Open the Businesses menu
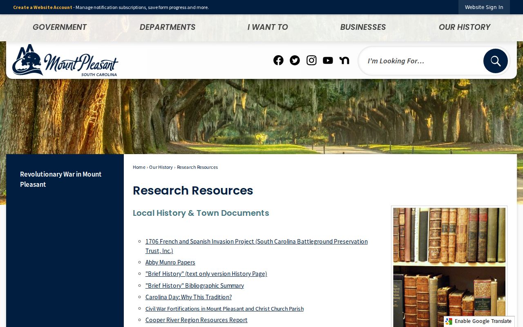 click(363, 27)
